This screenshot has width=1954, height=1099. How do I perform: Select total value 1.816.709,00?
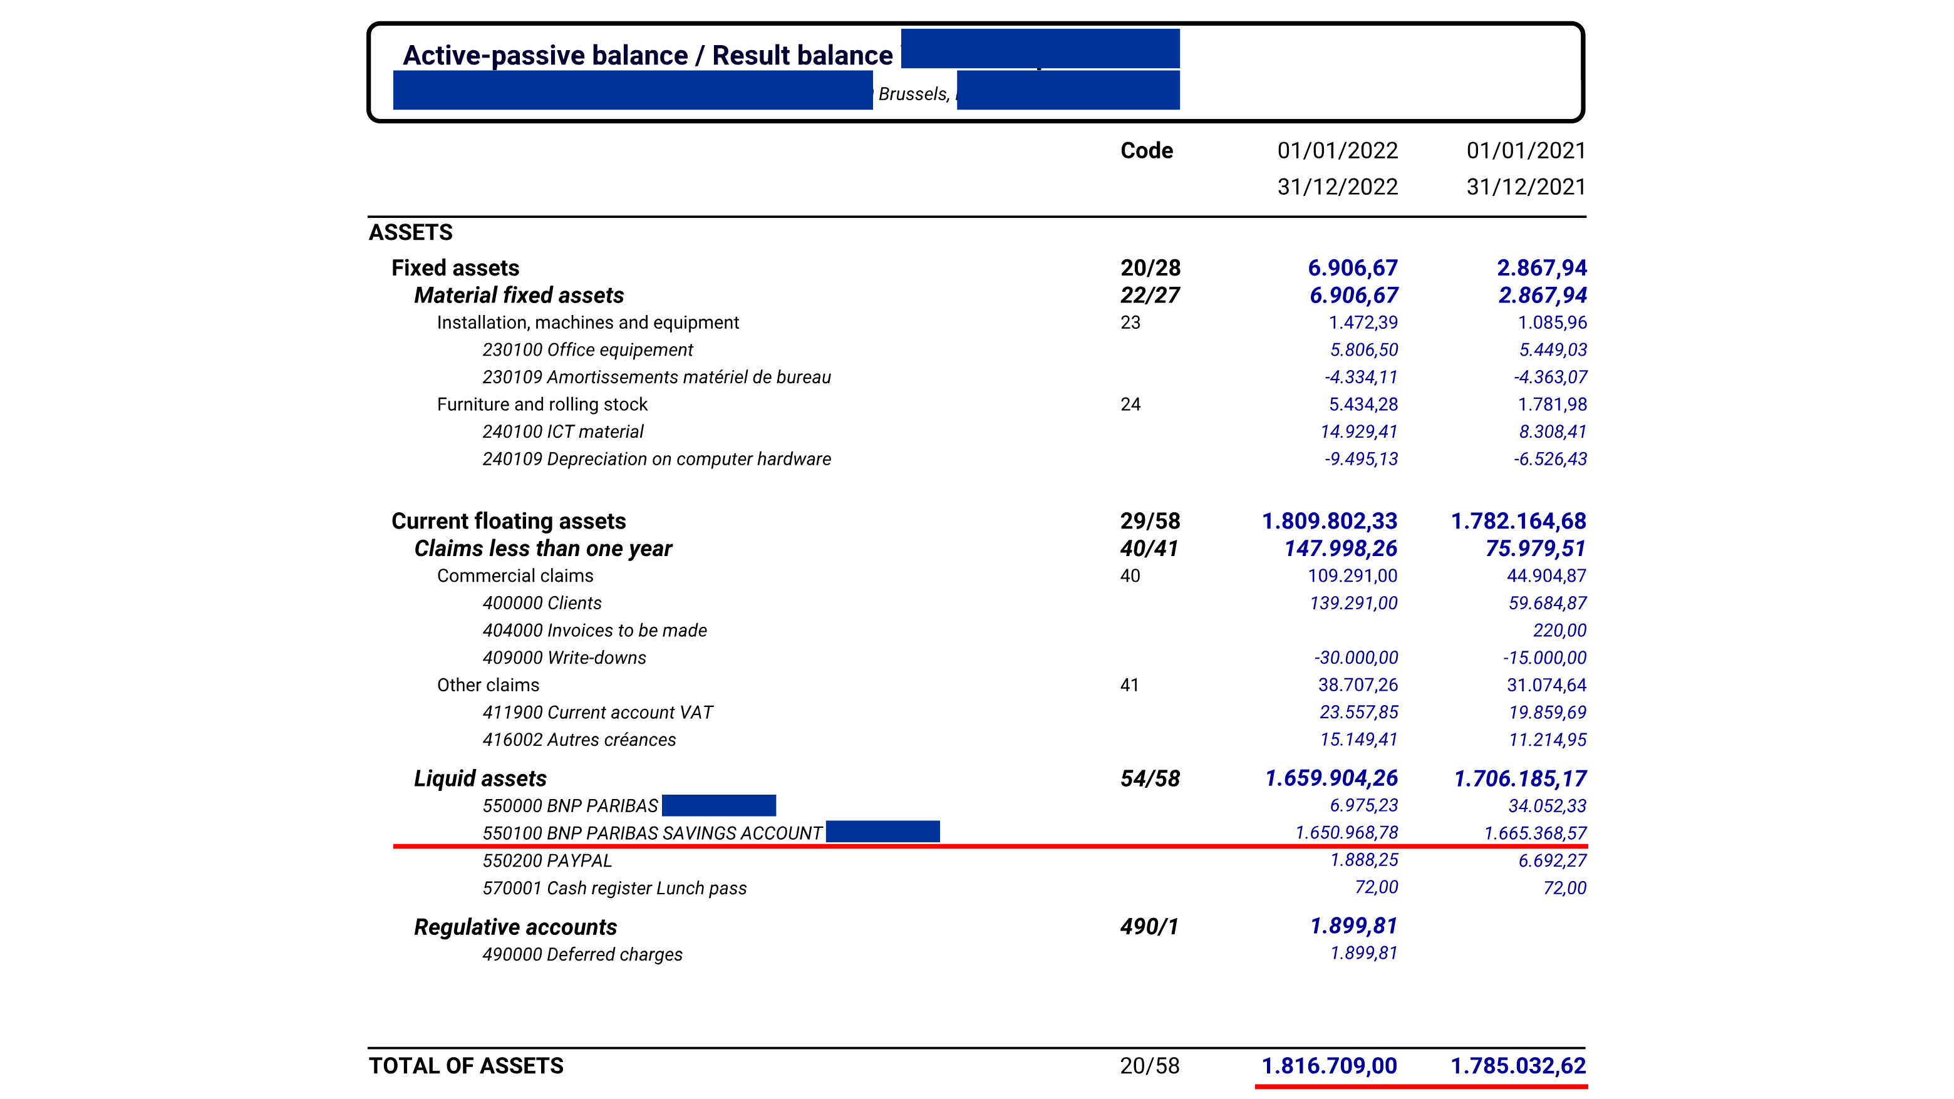[1329, 1066]
